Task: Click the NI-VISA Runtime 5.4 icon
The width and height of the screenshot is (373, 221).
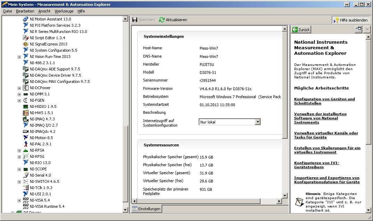Action: (25, 206)
